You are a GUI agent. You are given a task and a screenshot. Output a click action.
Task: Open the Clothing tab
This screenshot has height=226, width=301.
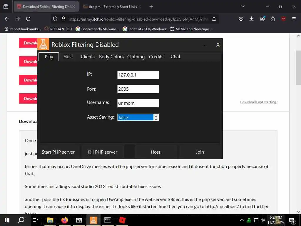(136, 57)
